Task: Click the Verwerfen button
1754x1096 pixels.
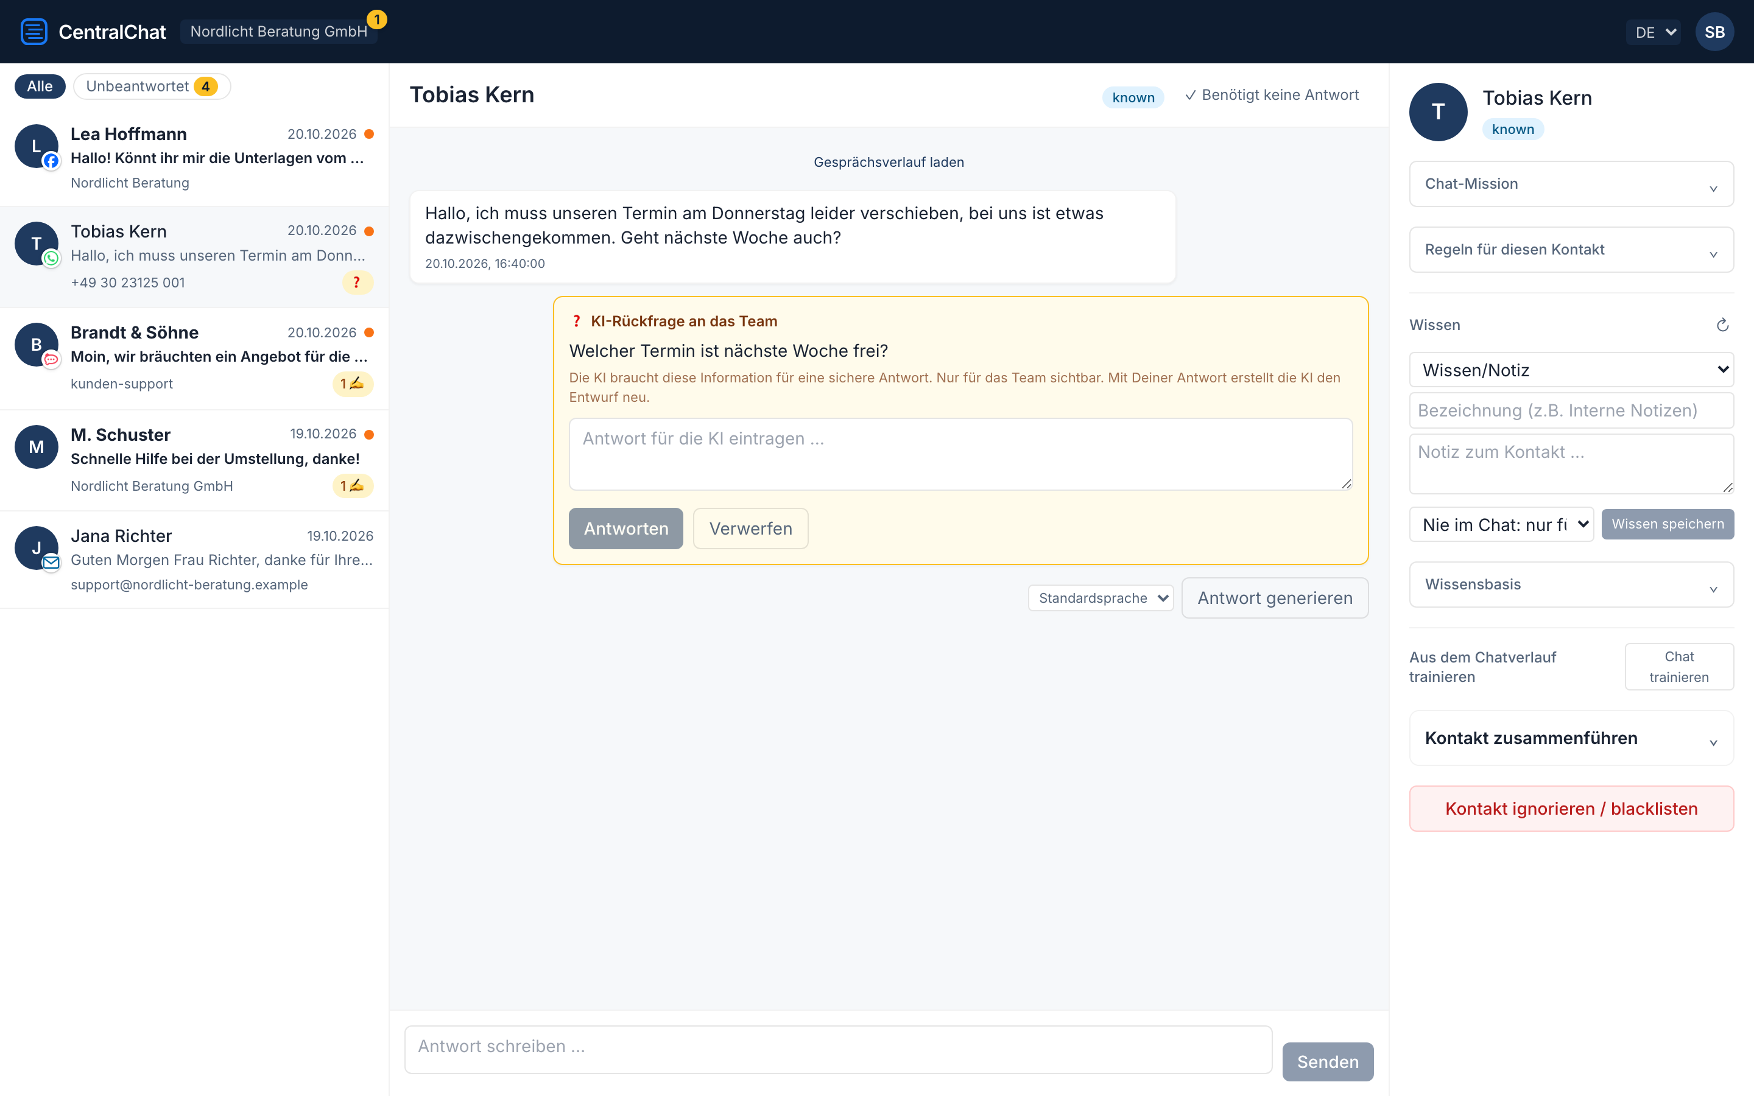Action: tap(750, 529)
